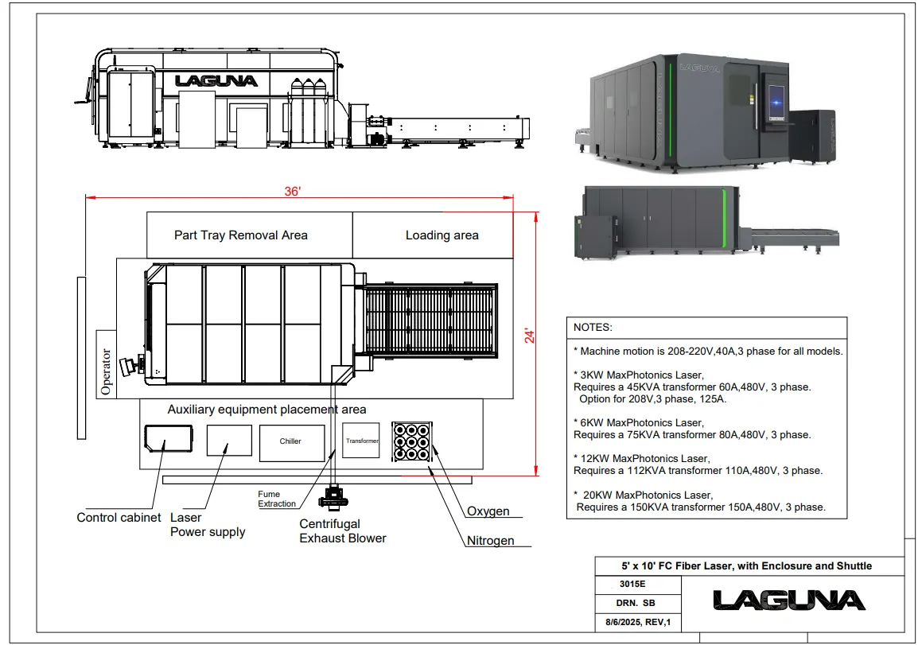Select the 'Centrifugal Exhaust Blower' label
This screenshot has width=922, height=645.
tap(342, 531)
